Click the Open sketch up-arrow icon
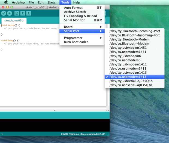Screen dimensions: 169x143 click(23, 13)
